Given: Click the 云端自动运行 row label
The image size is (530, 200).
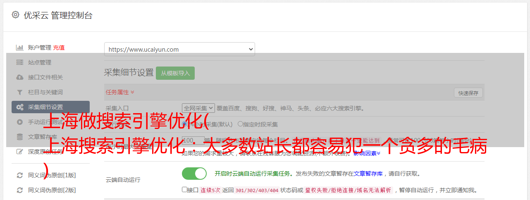Looking at the screenshot, I should pos(123,180).
